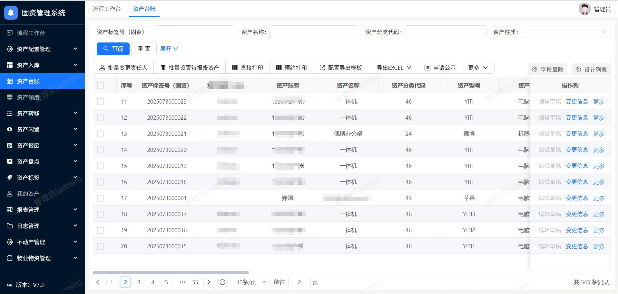Click the 资产报废 sidebar icon

click(x=10, y=145)
